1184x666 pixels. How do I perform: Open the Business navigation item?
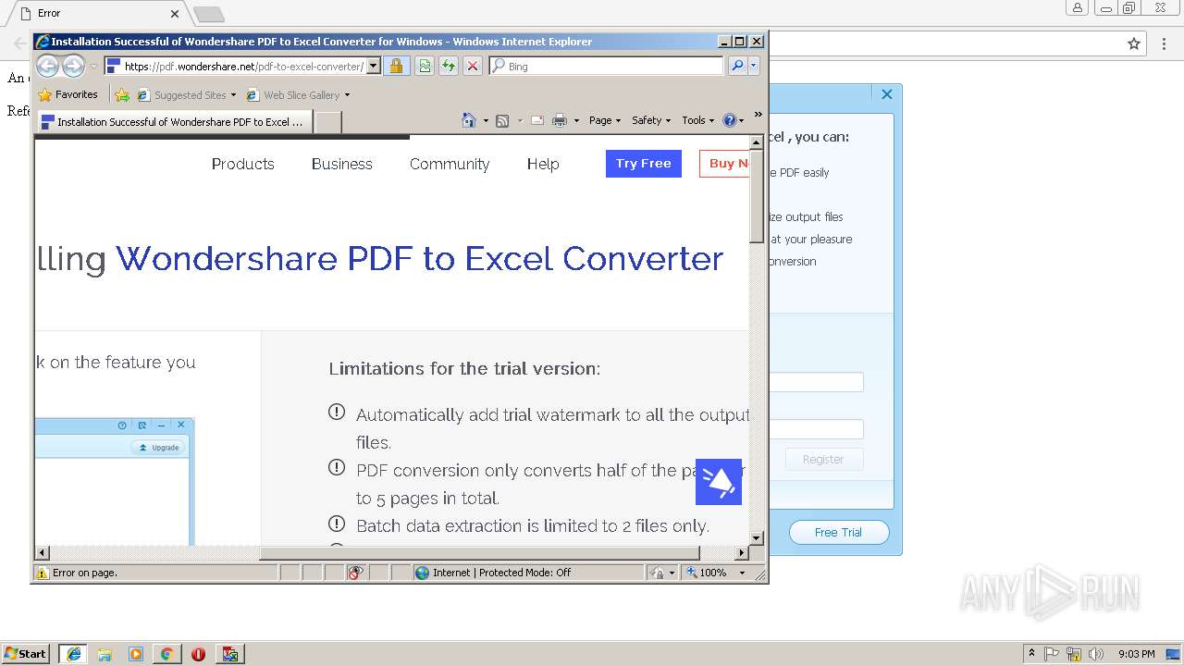coord(342,164)
